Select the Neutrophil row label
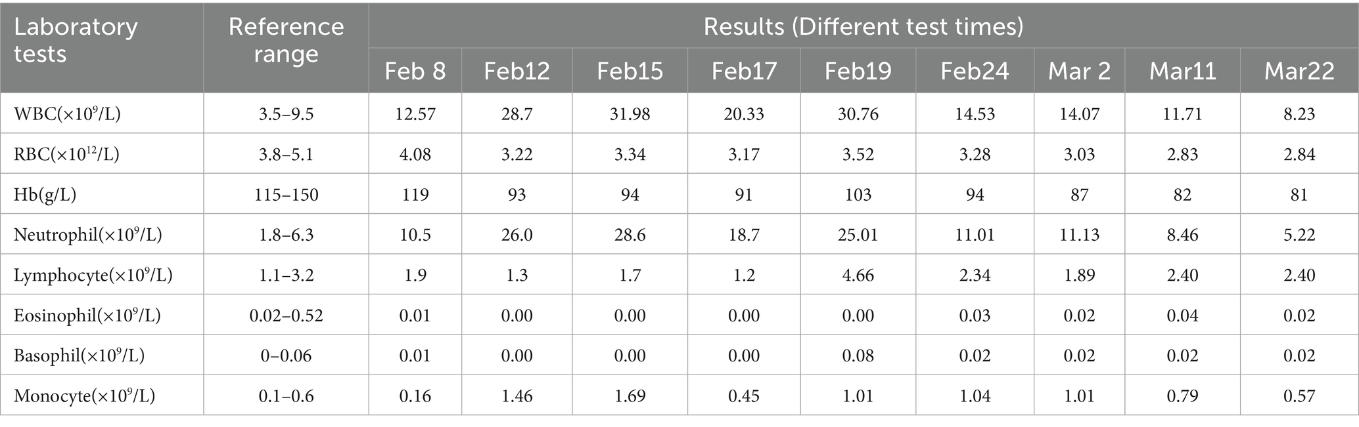The image size is (1359, 427). point(87,235)
